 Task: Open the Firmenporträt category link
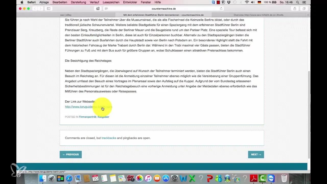point(87,117)
